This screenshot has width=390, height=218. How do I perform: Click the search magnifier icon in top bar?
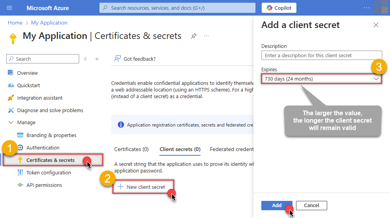(x=105, y=8)
